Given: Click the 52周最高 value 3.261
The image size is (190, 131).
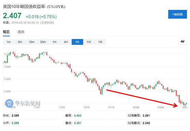Looking at the screenshot, I should (x=146, y=116).
